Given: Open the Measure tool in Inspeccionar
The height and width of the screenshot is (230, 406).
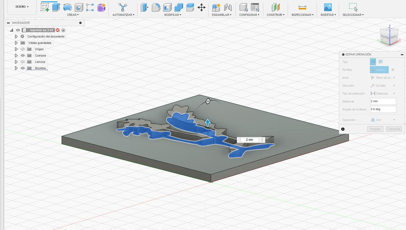Looking at the screenshot, I should (302, 7).
